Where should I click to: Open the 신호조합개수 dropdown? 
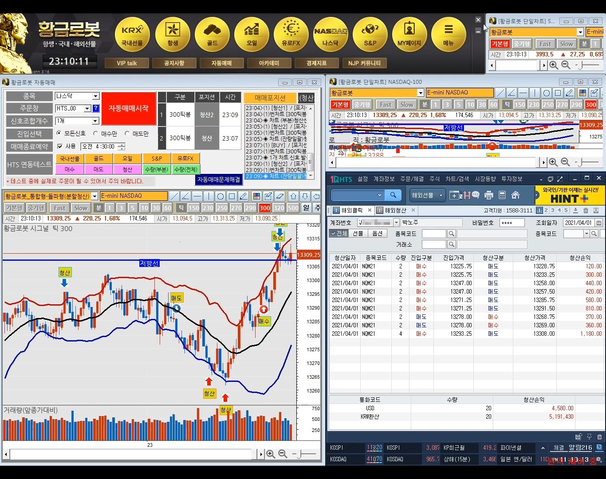(95, 121)
